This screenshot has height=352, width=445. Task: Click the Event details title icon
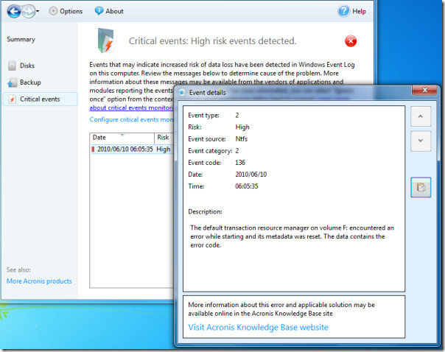pyautogui.click(x=182, y=93)
